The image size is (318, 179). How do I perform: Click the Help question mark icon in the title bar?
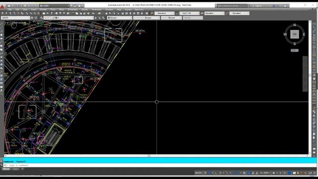tap(285, 5)
